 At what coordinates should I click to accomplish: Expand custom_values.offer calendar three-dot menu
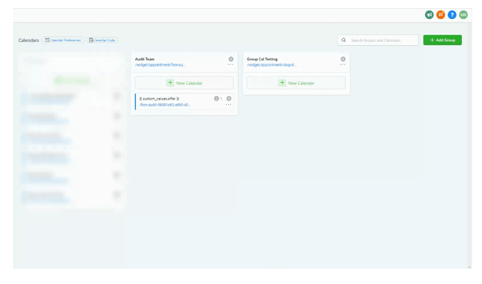[x=229, y=104]
